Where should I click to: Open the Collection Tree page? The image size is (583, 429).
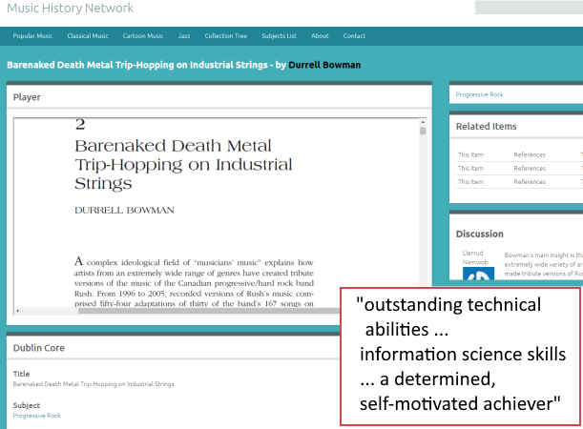225,36
